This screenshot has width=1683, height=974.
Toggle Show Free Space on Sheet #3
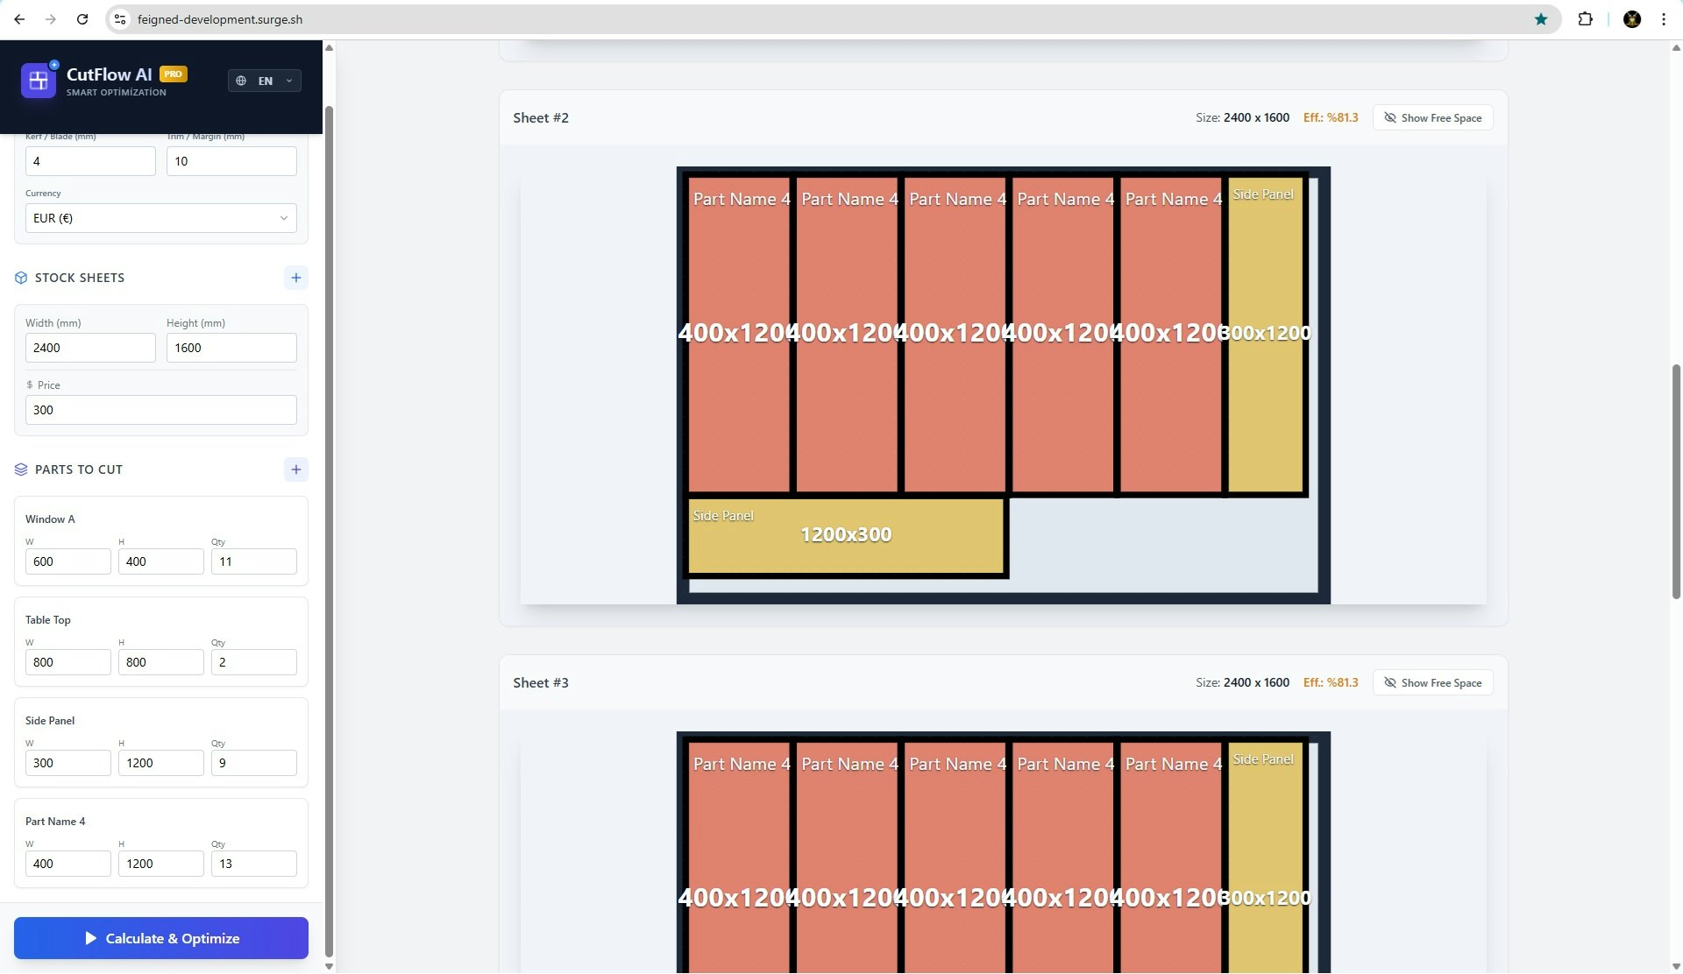(1432, 682)
